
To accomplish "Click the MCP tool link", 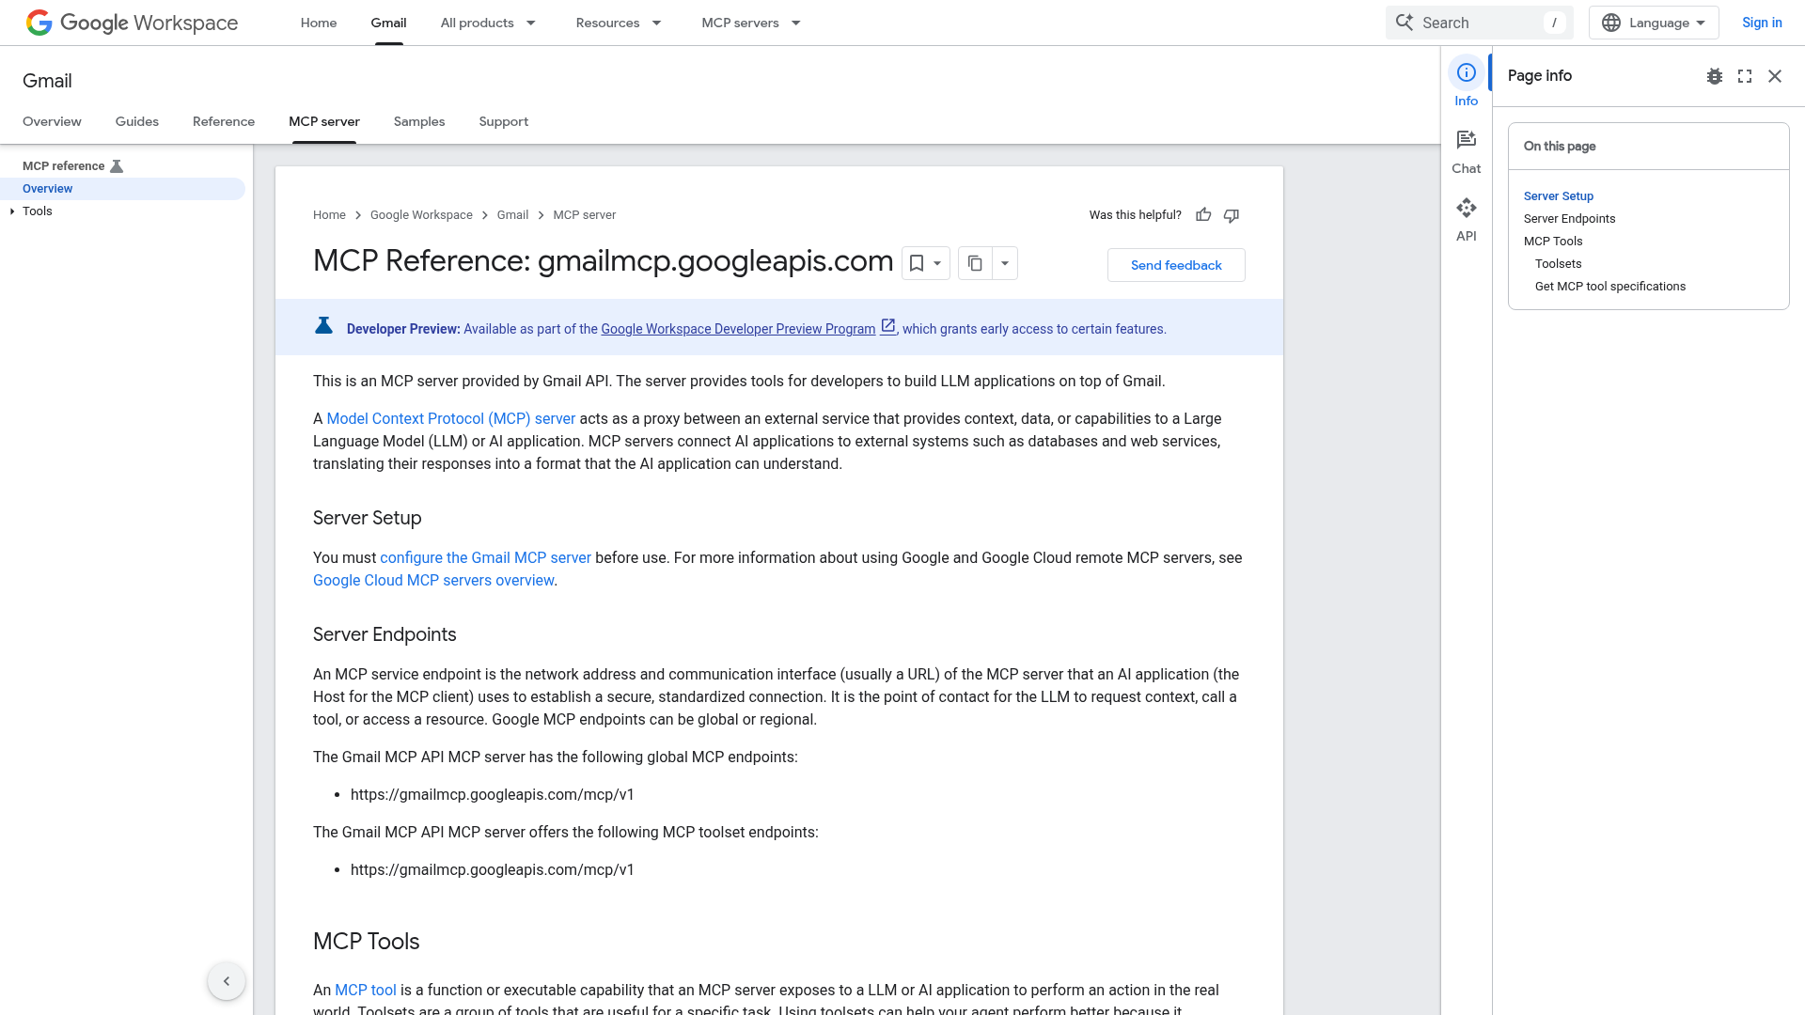I will pos(366,991).
